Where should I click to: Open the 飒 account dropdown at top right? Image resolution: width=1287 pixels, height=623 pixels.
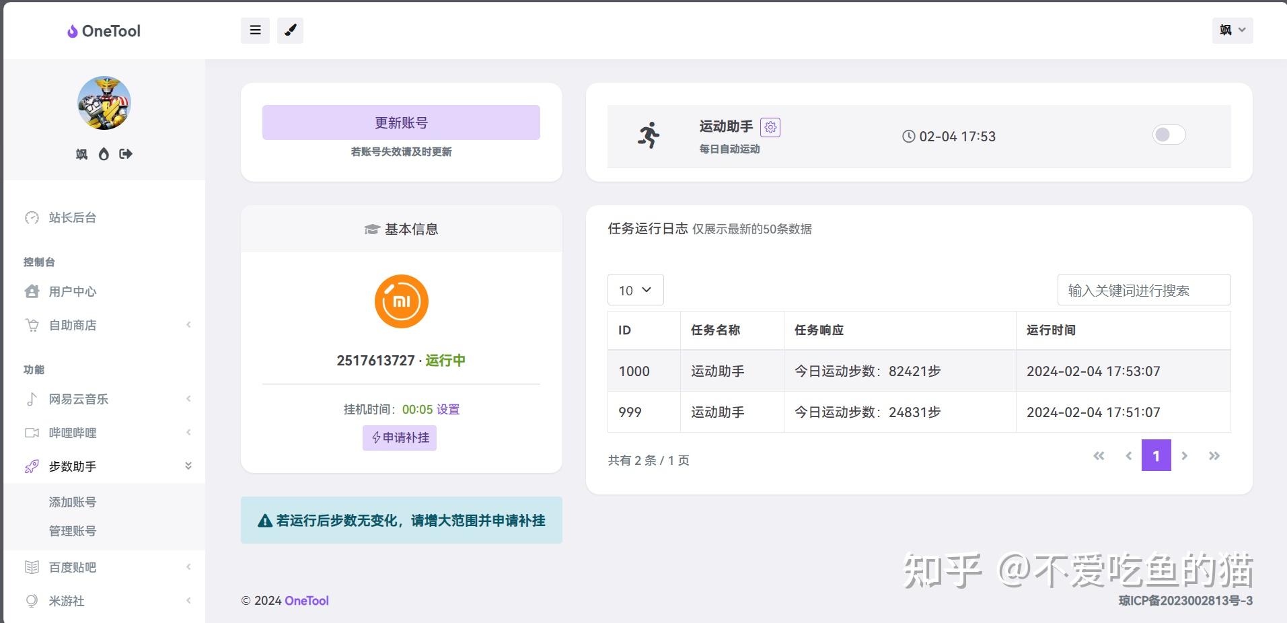pyautogui.click(x=1232, y=30)
